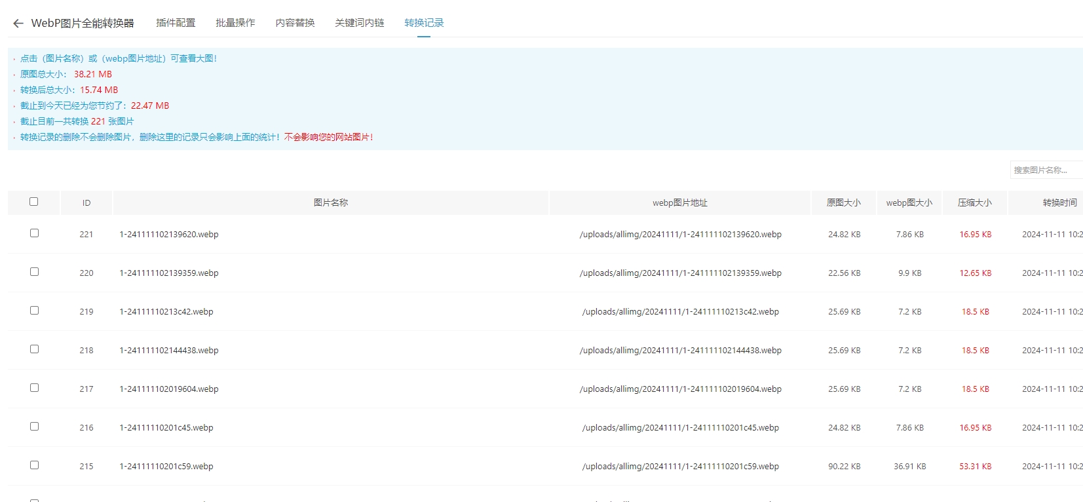
Task: Click the back arrow icon
Action: point(18,24)
